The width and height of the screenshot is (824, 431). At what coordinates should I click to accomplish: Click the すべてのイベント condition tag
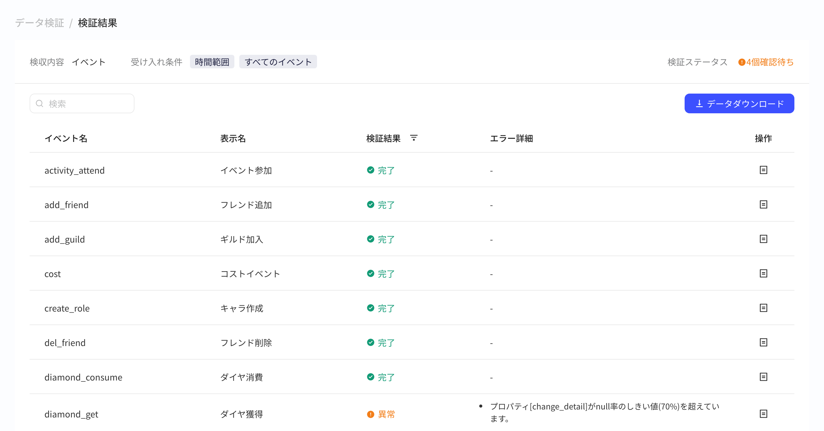pos(278,62)
